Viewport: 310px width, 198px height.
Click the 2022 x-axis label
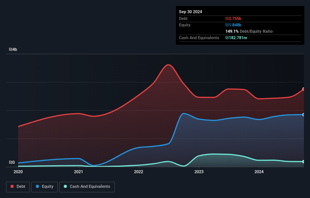pyautogui.click(x=139, y=172)
